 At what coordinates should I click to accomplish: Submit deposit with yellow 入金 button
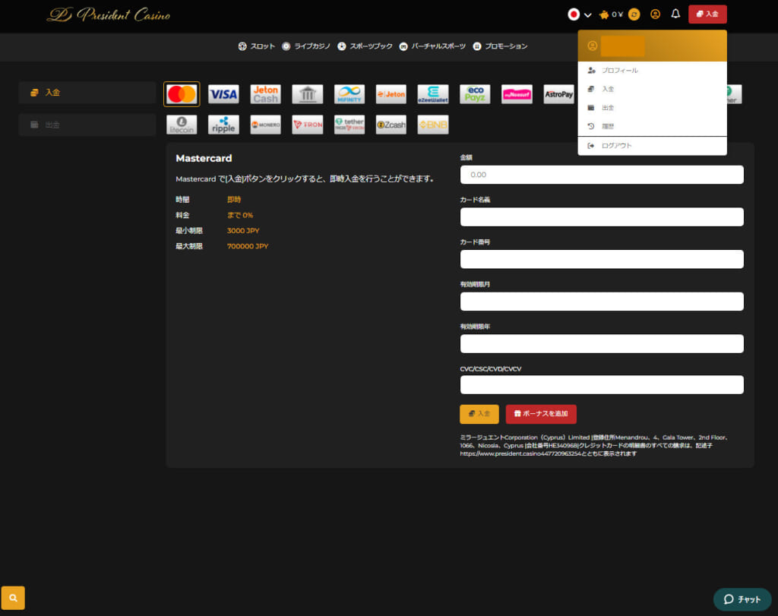pos(479,414)
